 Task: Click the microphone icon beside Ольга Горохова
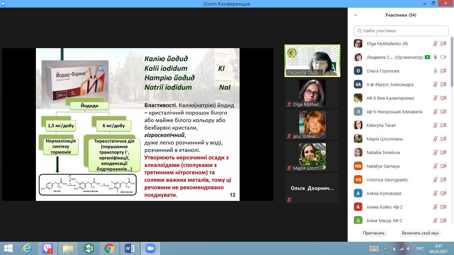click(435, 71)
